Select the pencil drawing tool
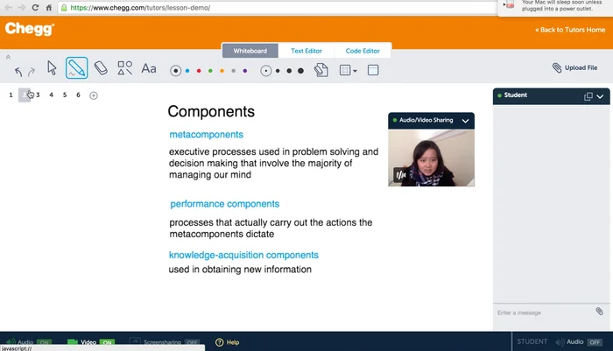This screenshot has height=351, width=613. [x=76, y=69]
